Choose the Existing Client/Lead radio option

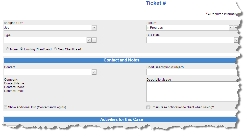(x=21, y=49)
